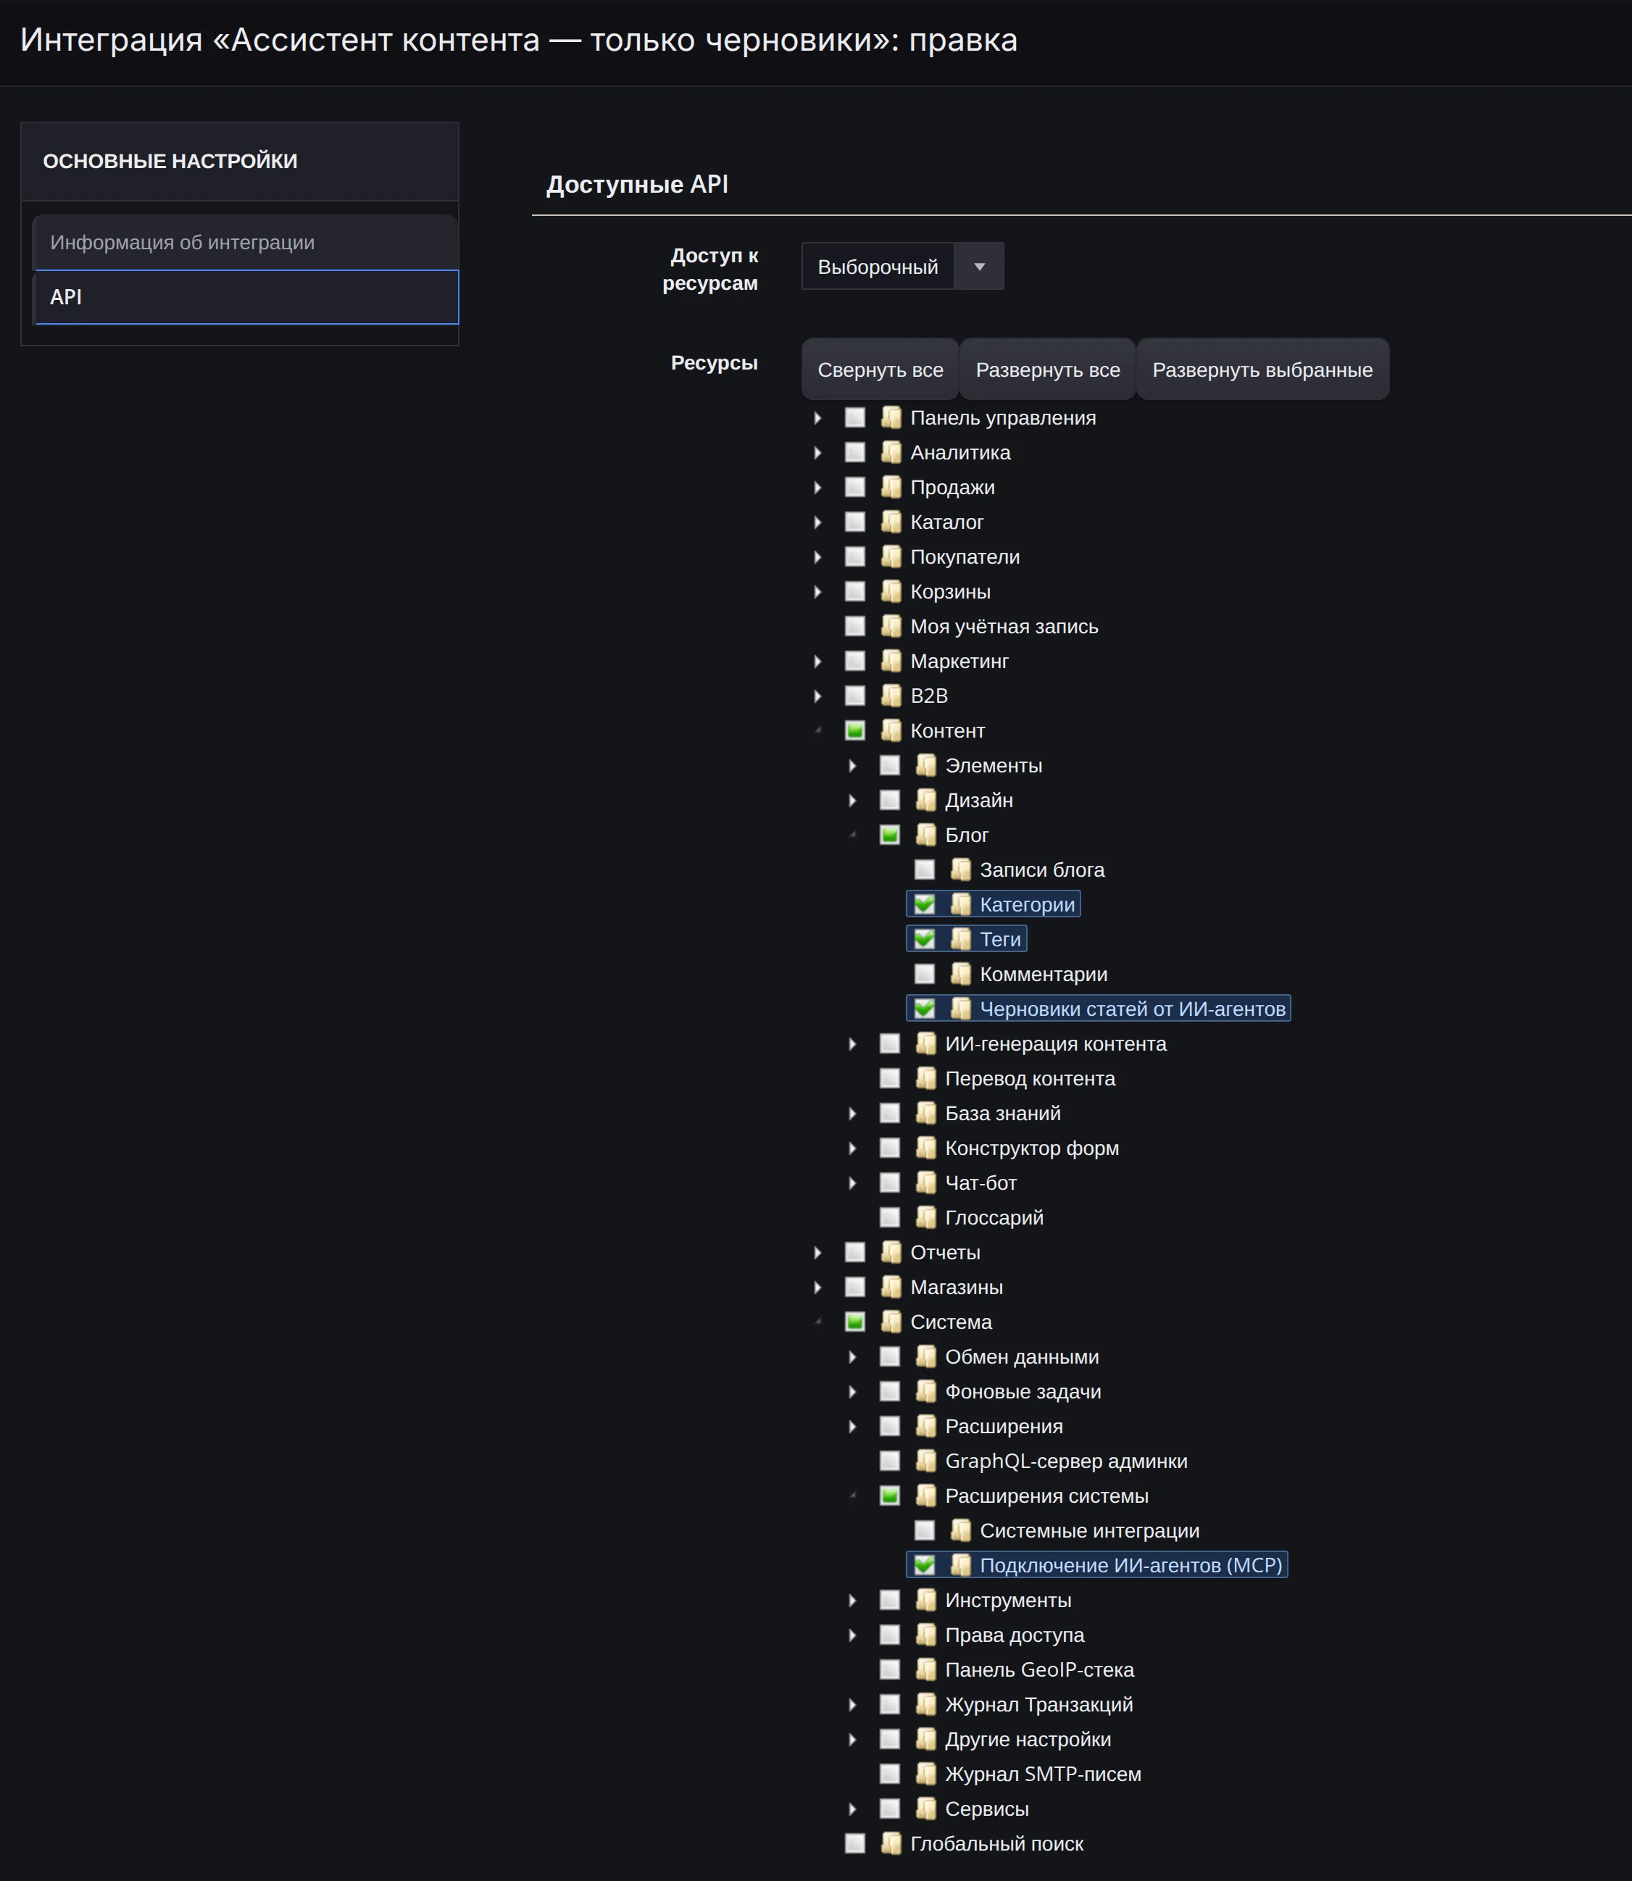The height and width of the screenshot is (1881, 1632).
Task: Check the Комментарии checkbox
Action: [x=925, y=974]
